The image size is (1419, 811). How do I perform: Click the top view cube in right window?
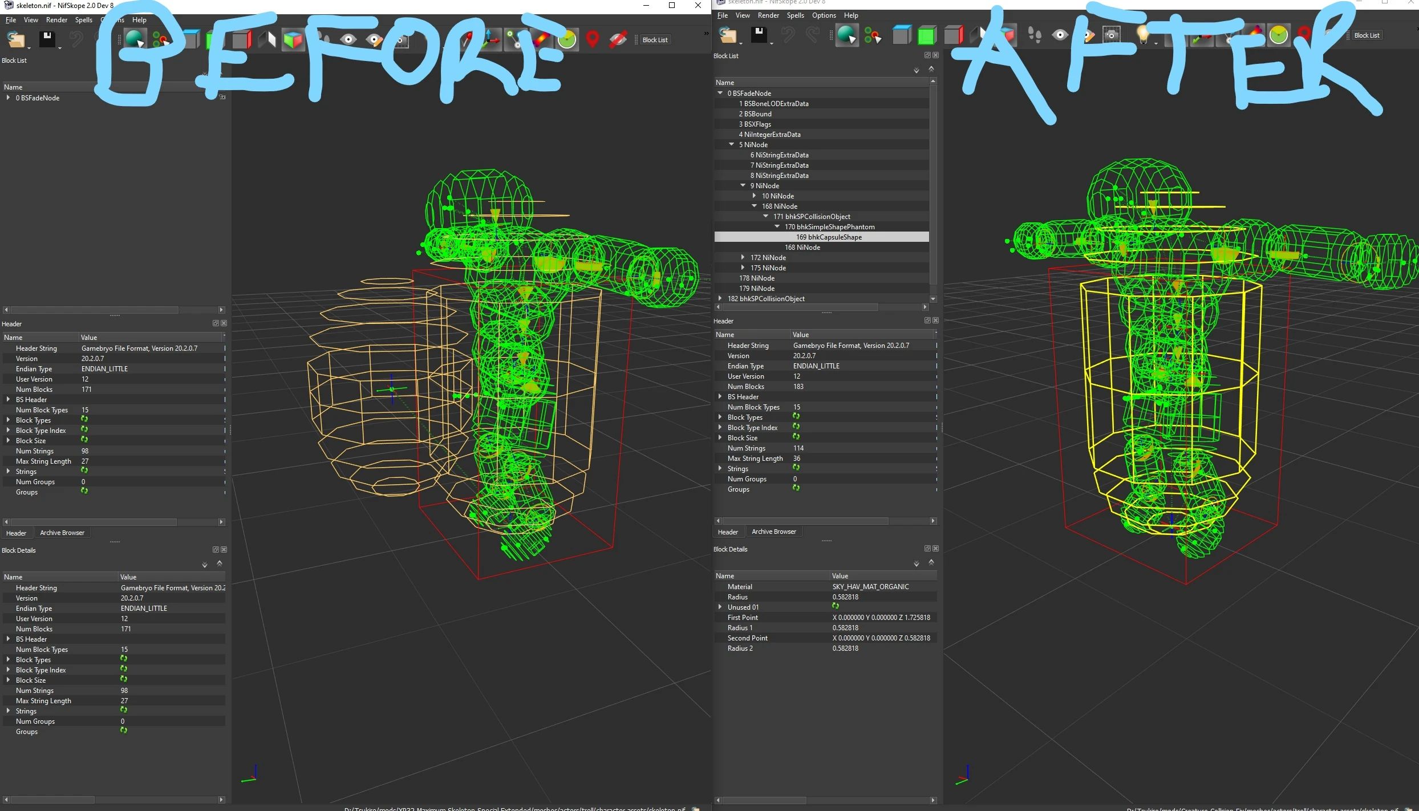coord(902,35)
